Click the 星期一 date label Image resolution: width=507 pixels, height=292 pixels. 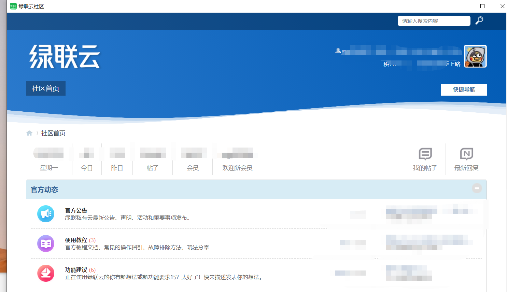(x=49, y=168)
